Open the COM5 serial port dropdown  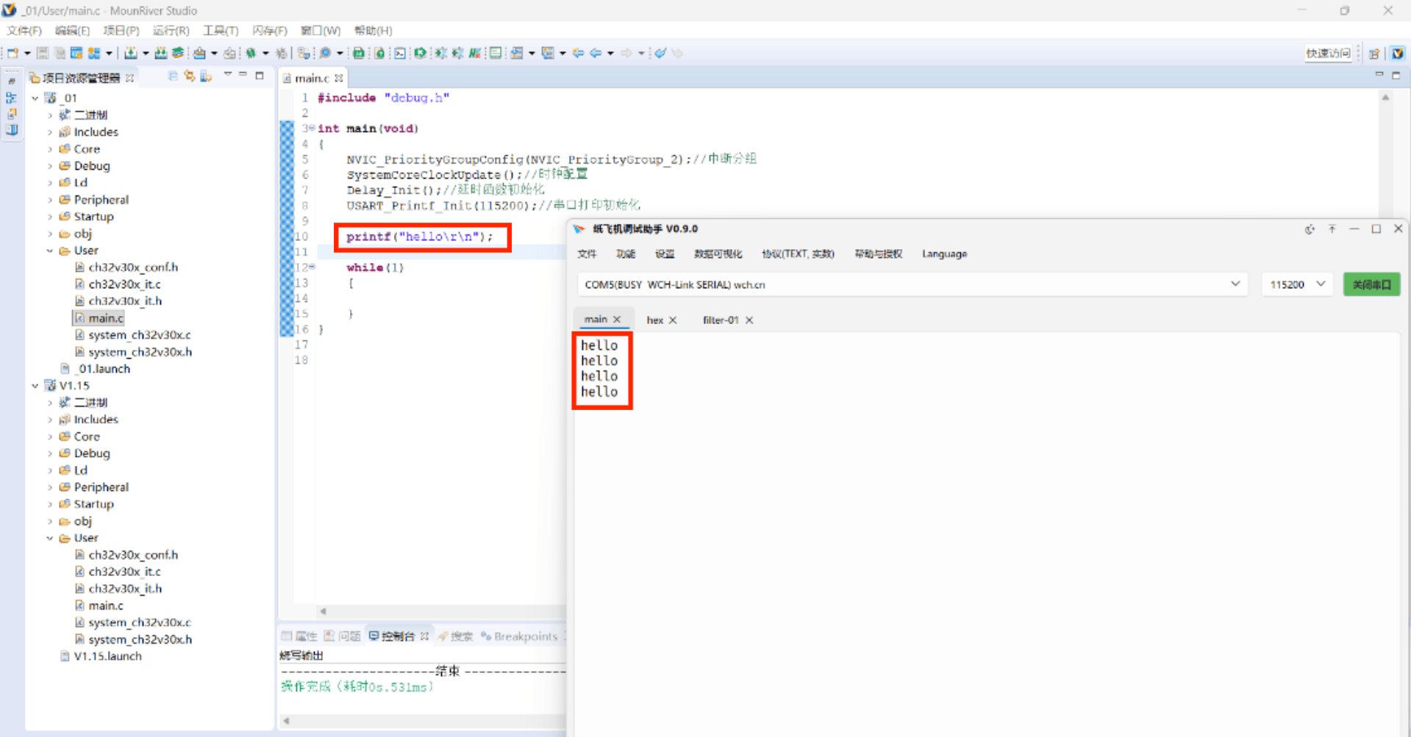(x=1235, y=284)
